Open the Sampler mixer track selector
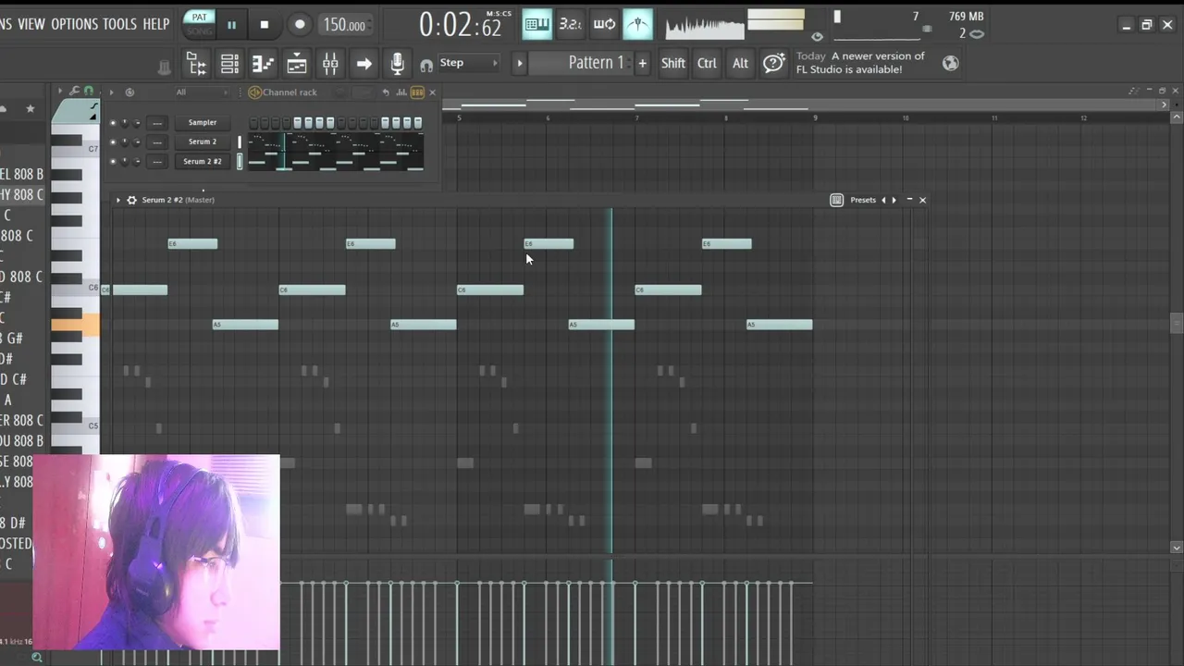Viewport: 1184px width, 666px height. tap(157, 123)
